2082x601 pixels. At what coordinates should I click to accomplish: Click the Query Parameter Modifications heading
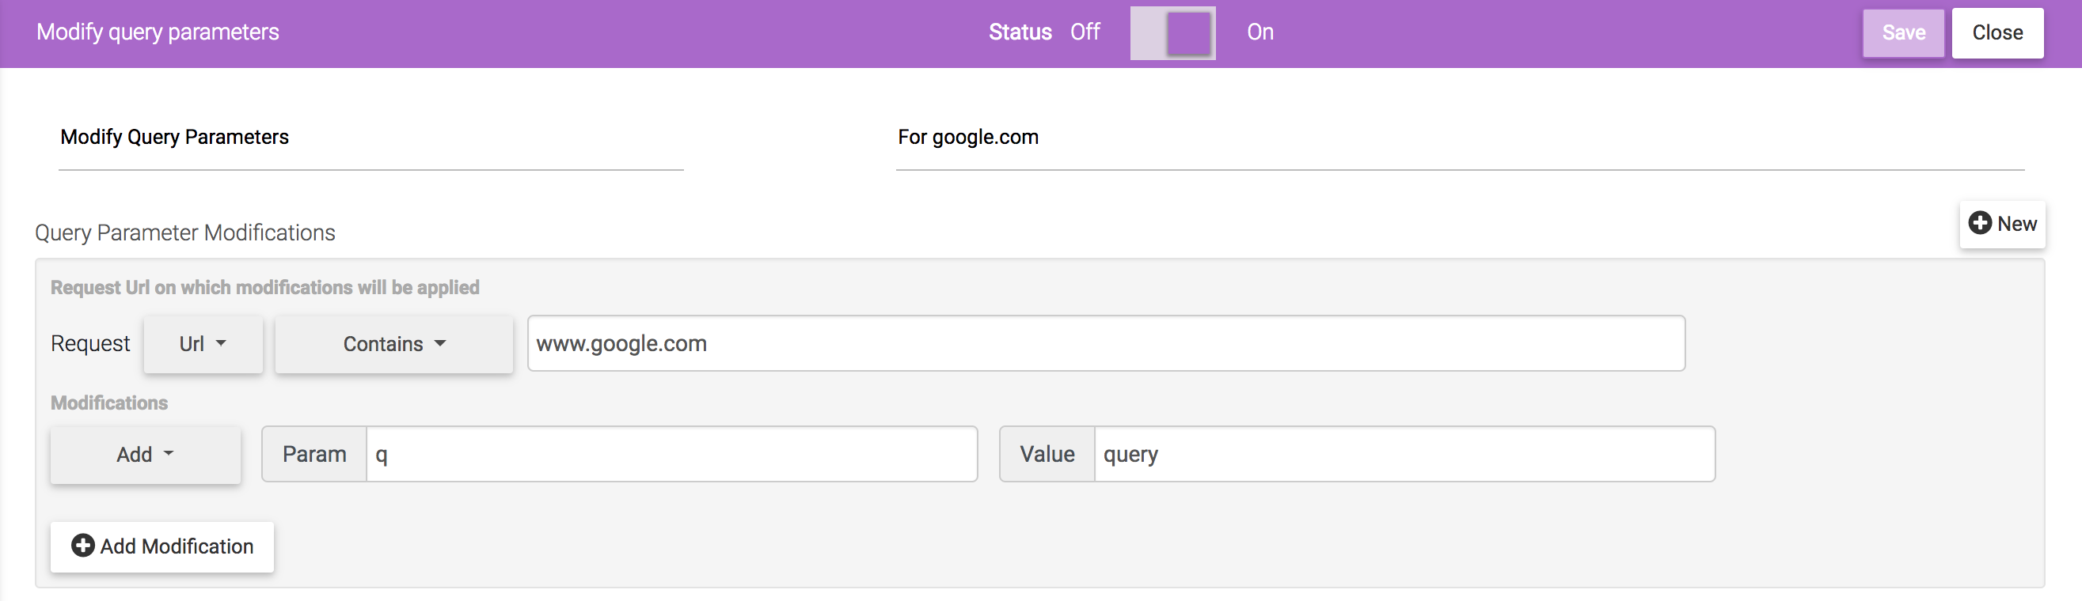185,232
